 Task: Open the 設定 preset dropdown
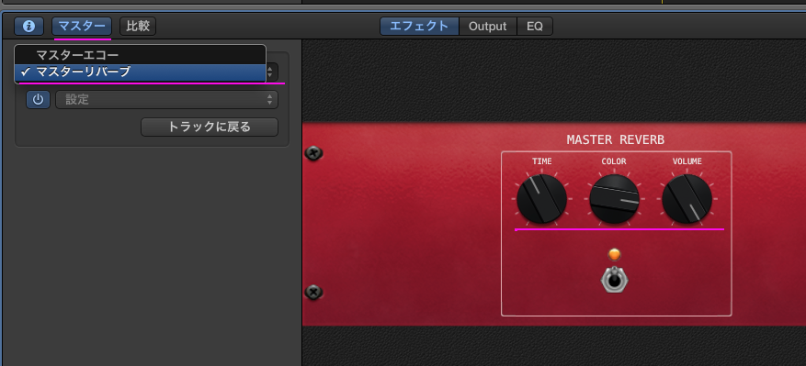point(166,100)
